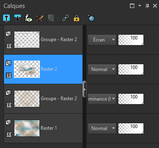Open Raster 1 Normal blend mode dropdown
The height and width of the screenshot is (148, 159).
click(x=102, y=128)
